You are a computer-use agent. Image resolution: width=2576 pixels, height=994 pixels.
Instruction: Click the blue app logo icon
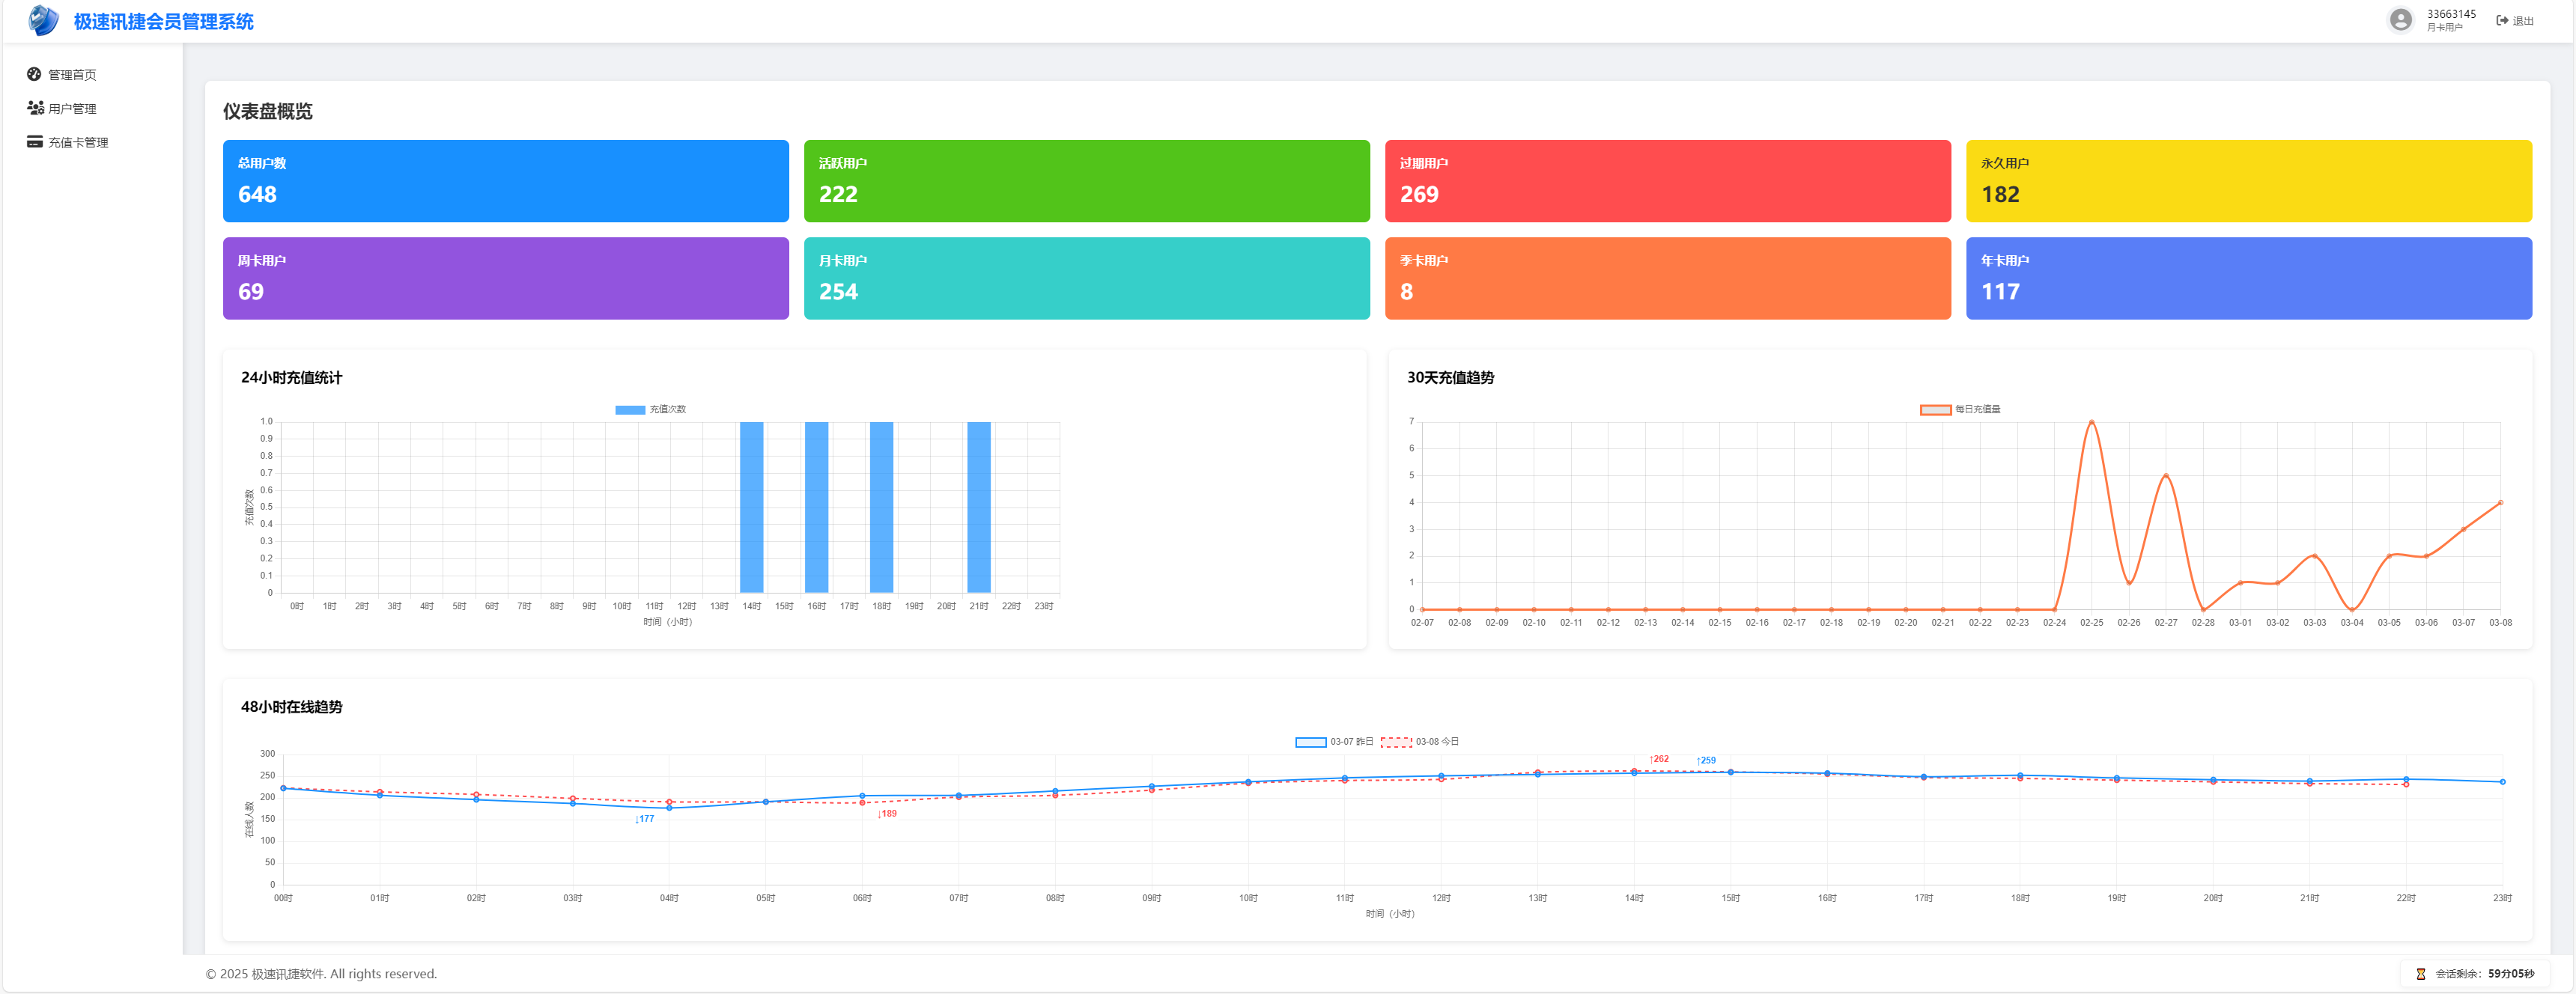[43, 21]
